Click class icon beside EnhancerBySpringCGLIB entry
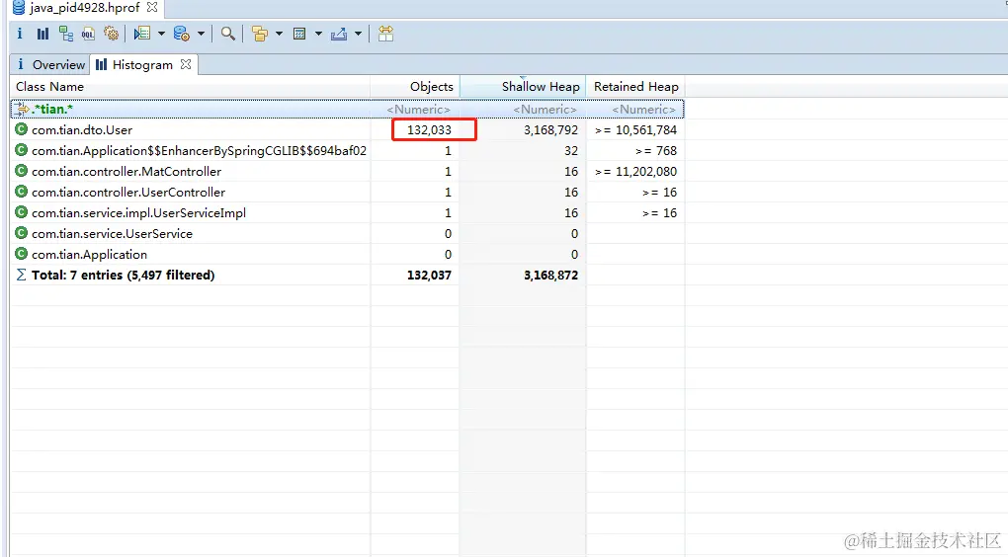 21,150
